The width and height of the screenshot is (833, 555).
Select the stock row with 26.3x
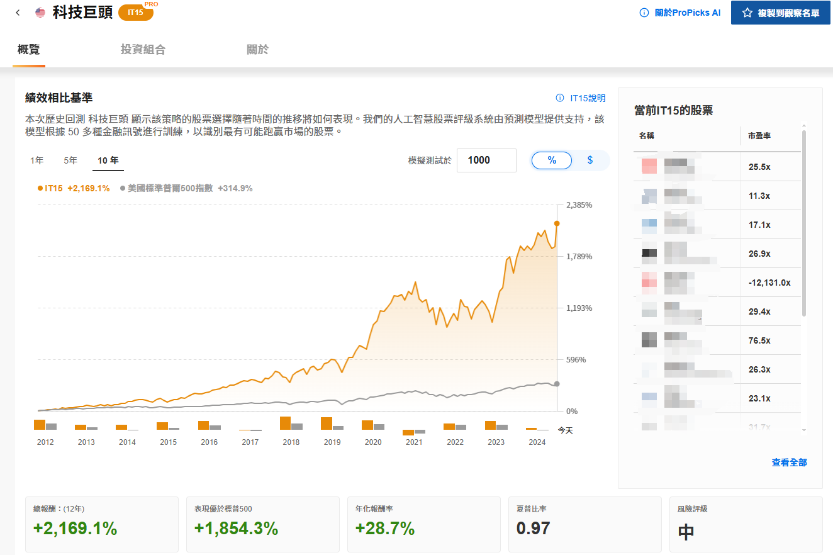pos(717,369)
